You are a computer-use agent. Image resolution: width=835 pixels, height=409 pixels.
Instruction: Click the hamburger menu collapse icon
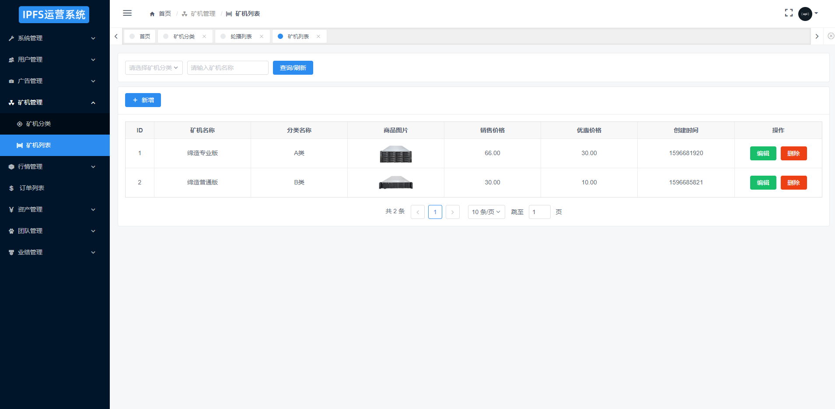[127, 13]
